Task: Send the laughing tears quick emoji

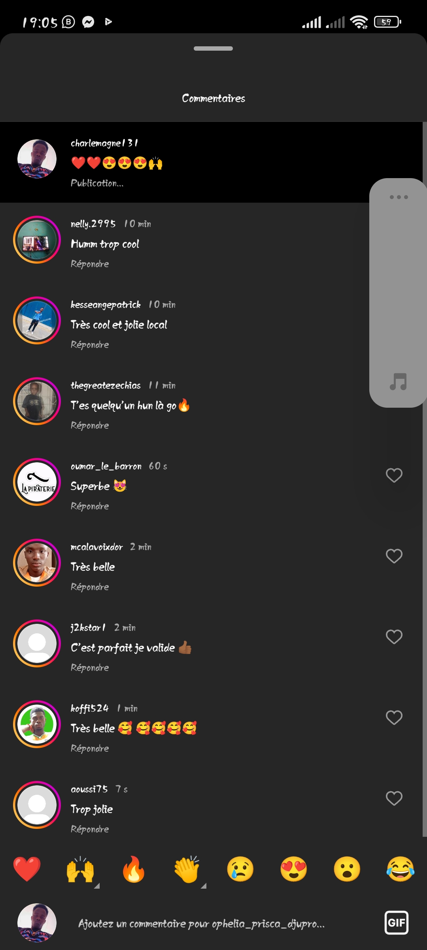Action: pos(400,869)
